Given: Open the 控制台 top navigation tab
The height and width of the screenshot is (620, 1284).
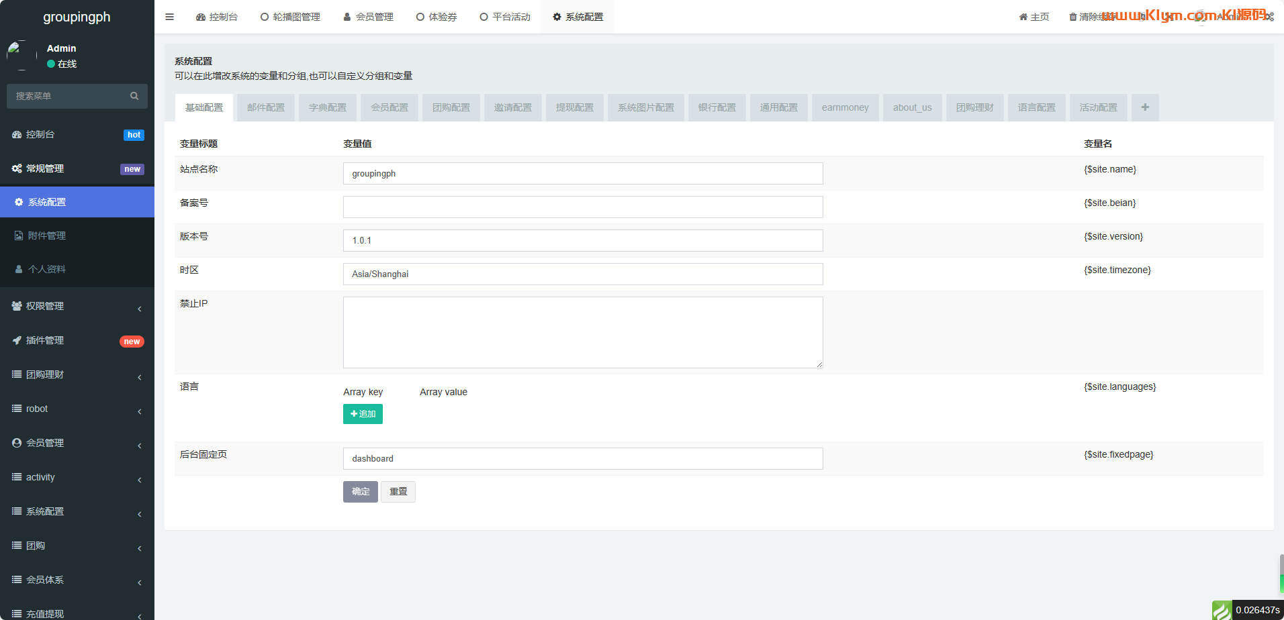Looking at the screenshot, I should tap(217, 17).
